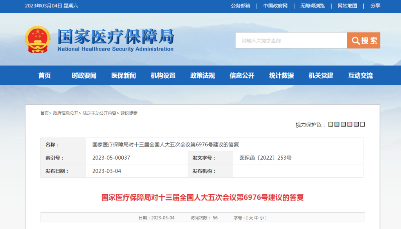
Task: Click the orange 搜索 search button
Action: (x=363, y=41)
